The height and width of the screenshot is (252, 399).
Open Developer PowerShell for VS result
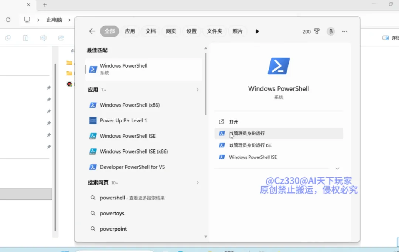tap(143, 167)
